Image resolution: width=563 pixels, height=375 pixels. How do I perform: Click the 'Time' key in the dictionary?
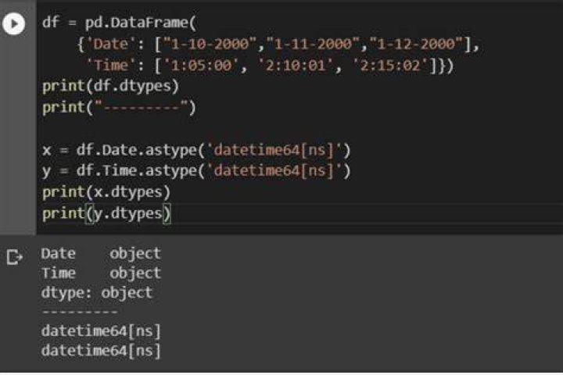point(111,66)
